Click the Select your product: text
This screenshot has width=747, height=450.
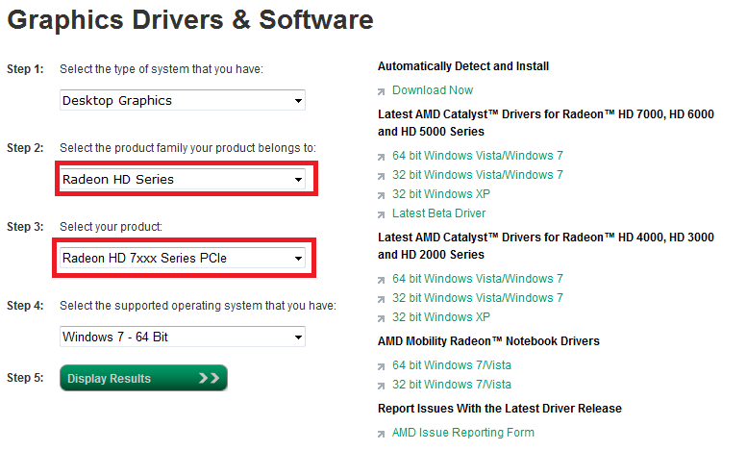point(111,227)
